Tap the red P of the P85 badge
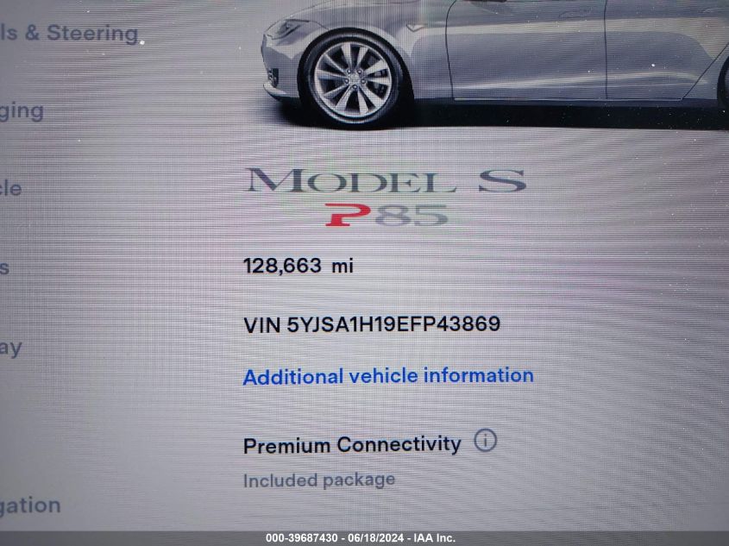729x546 pixels. (348, 215)
